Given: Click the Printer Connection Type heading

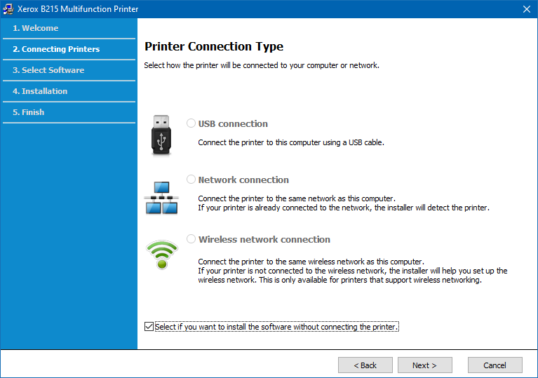Looking at the screenshot, I should click(x=214, y=46).
